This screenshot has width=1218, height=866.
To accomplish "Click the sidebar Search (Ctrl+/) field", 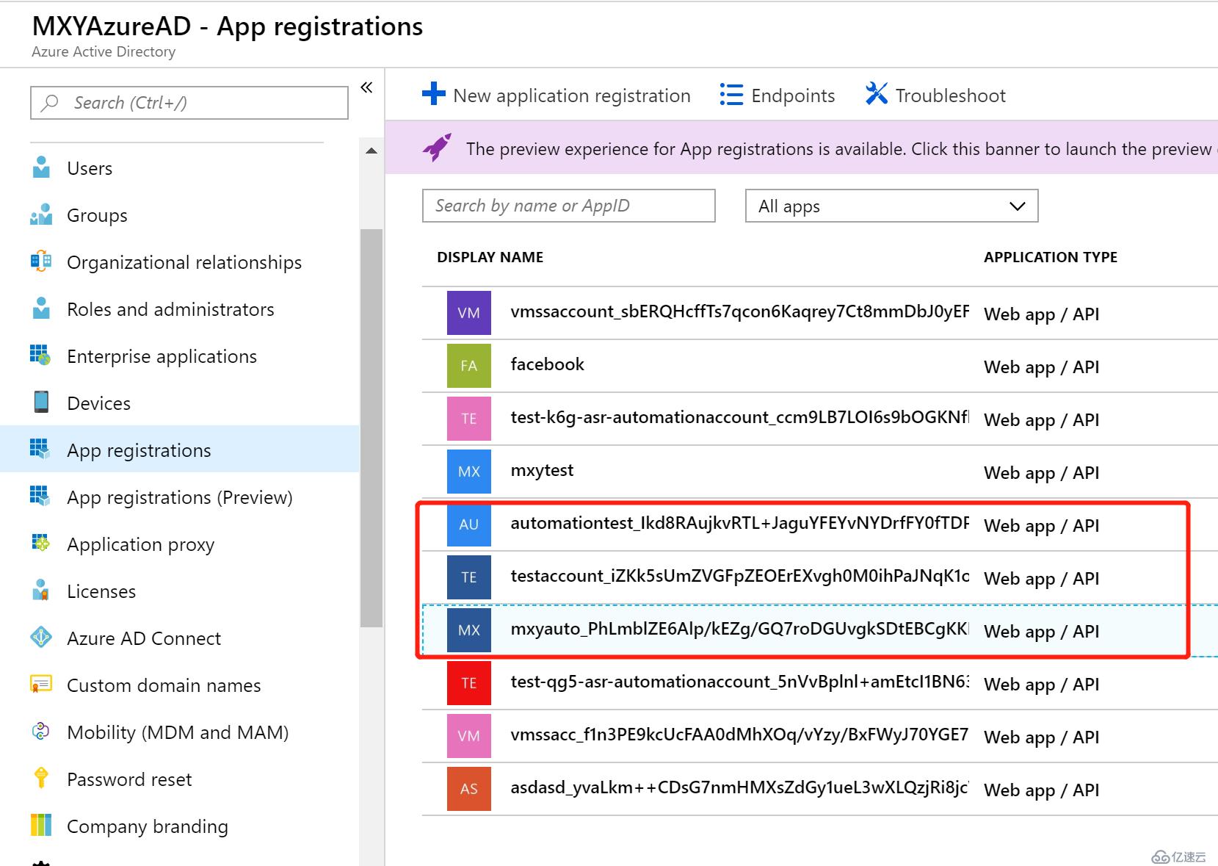I will pyautogui.click(x=189, y=103).
